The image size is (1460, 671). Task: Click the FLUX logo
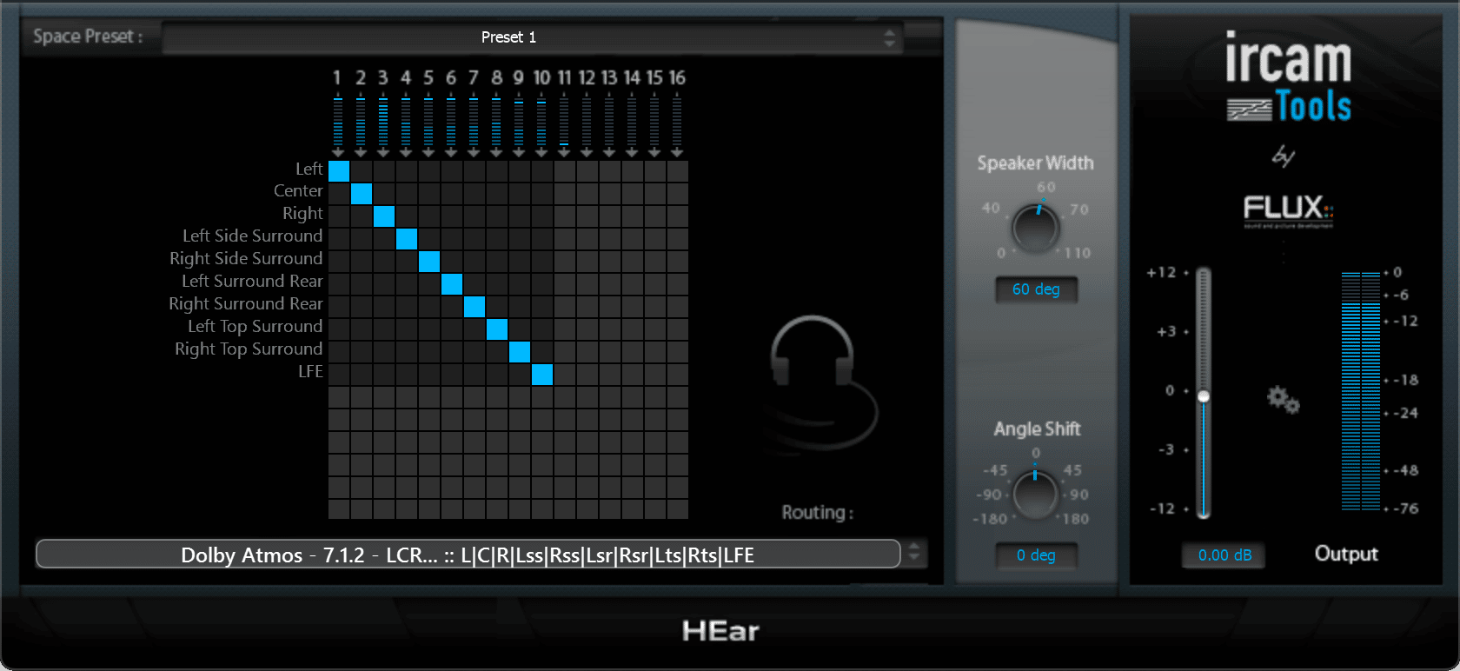pyautogui.click(x=1287, y=209)
